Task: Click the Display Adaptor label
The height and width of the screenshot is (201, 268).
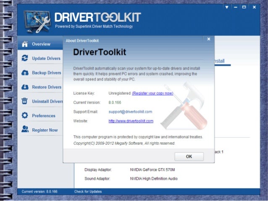Action: pyautogui.click(x=98, y=170)
